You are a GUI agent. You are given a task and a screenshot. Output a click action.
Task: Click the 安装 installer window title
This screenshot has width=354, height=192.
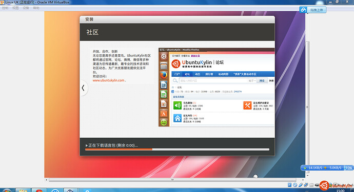pyautogui.click(x=89, y=19)
